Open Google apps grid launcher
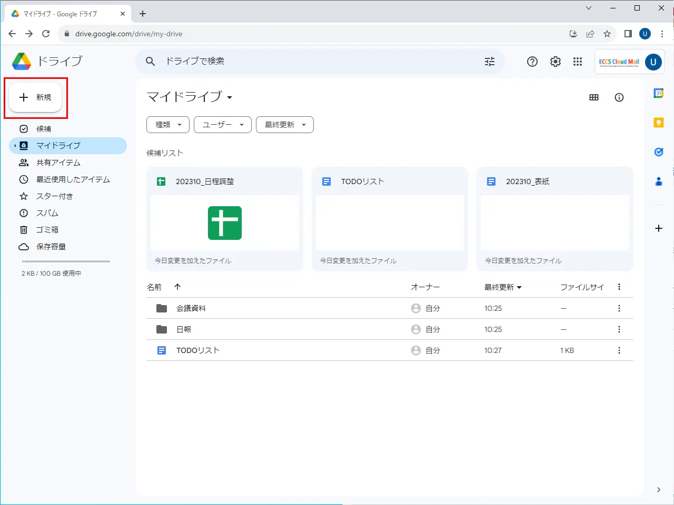674x505 pixels. 578,62
